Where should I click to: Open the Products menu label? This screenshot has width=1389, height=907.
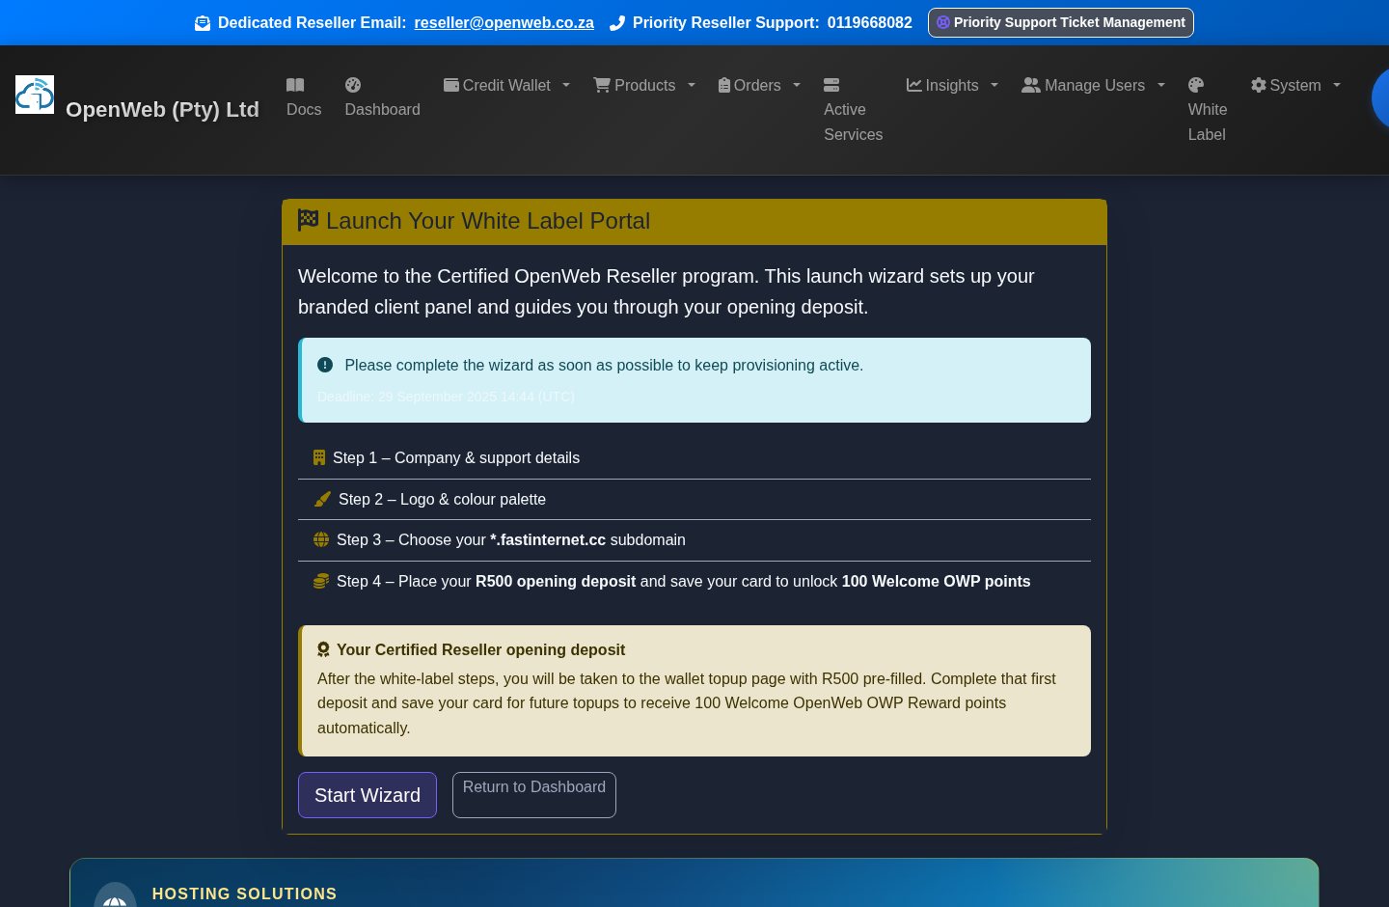click(x=644, y=85)
